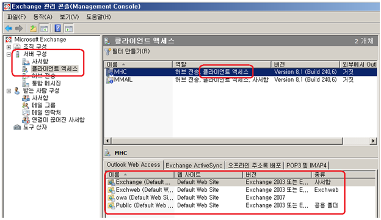Click horizontal scrollbar left arrow

click(108, 141)
